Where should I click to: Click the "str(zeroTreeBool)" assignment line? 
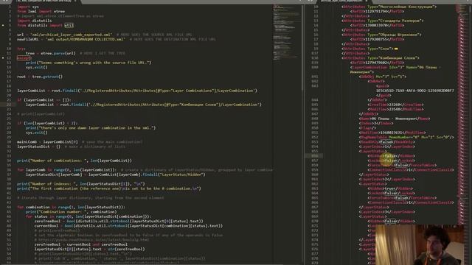(89, 249)
